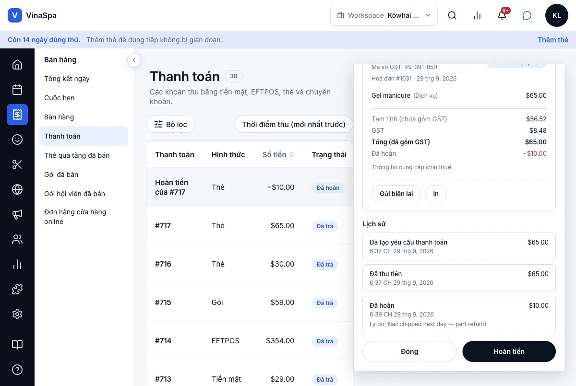Select payment row #716

[250, 264]
